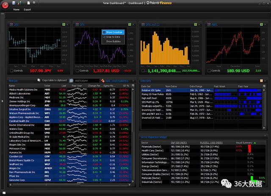Sort by S&P 500 INDEX column header
Screen dimensions: 271x196
point(179,143)
